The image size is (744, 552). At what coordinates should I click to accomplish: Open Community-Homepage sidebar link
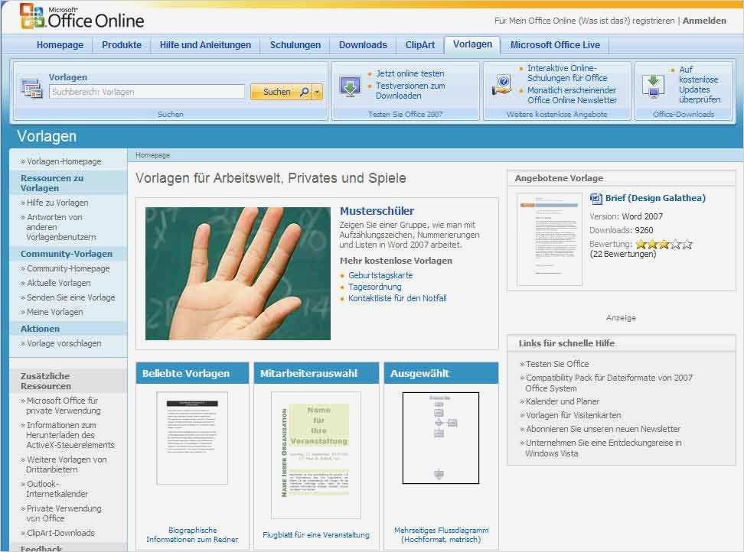coord(68,268)
